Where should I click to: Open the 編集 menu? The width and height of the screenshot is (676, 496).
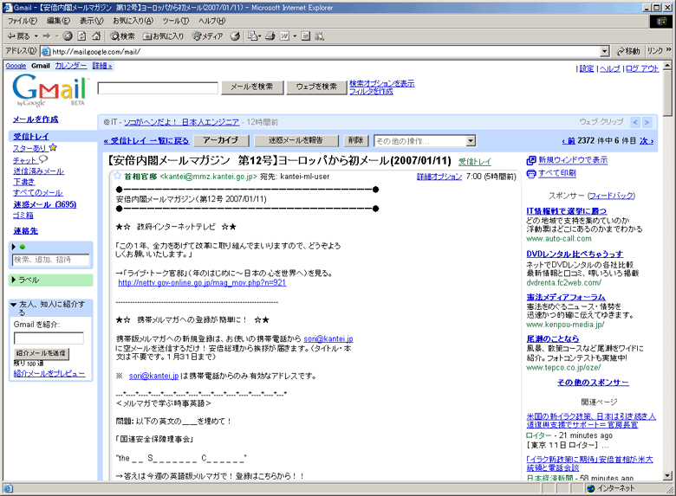click(x=58, y=21)
